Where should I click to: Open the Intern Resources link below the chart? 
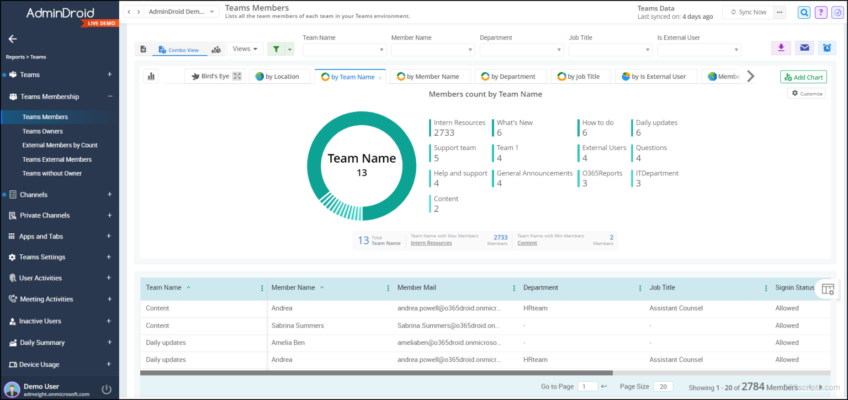pos(431,243)
